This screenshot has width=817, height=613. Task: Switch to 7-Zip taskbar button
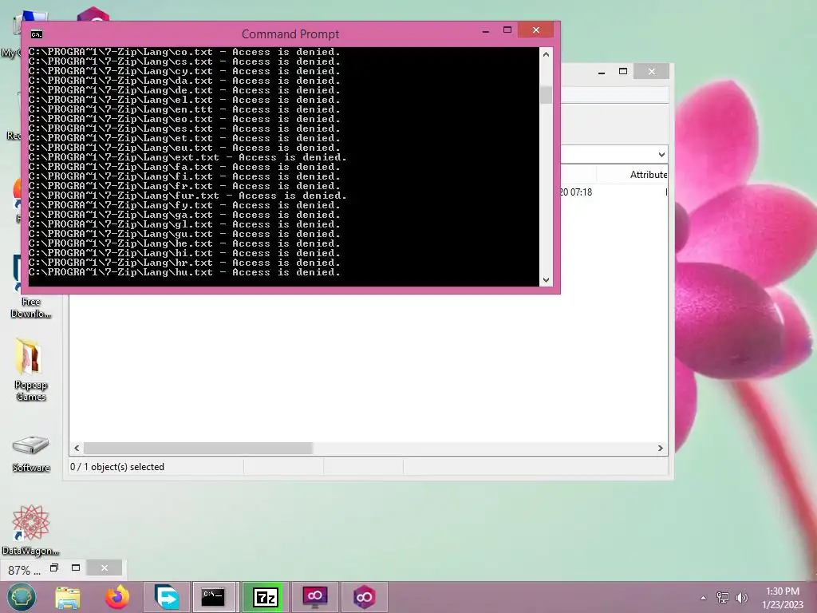click(x=265, y=597)
